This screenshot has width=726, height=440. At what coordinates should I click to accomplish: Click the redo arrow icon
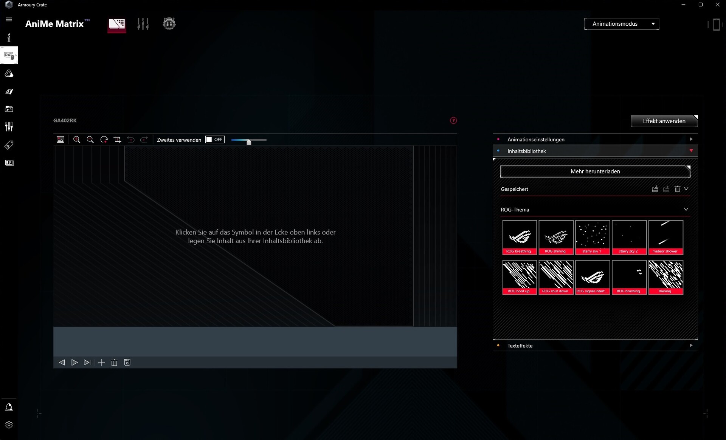[144, 139]
